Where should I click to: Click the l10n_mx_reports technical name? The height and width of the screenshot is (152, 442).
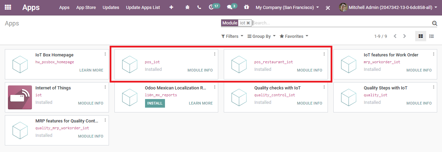pyautogui.click(x=161, y=95)
